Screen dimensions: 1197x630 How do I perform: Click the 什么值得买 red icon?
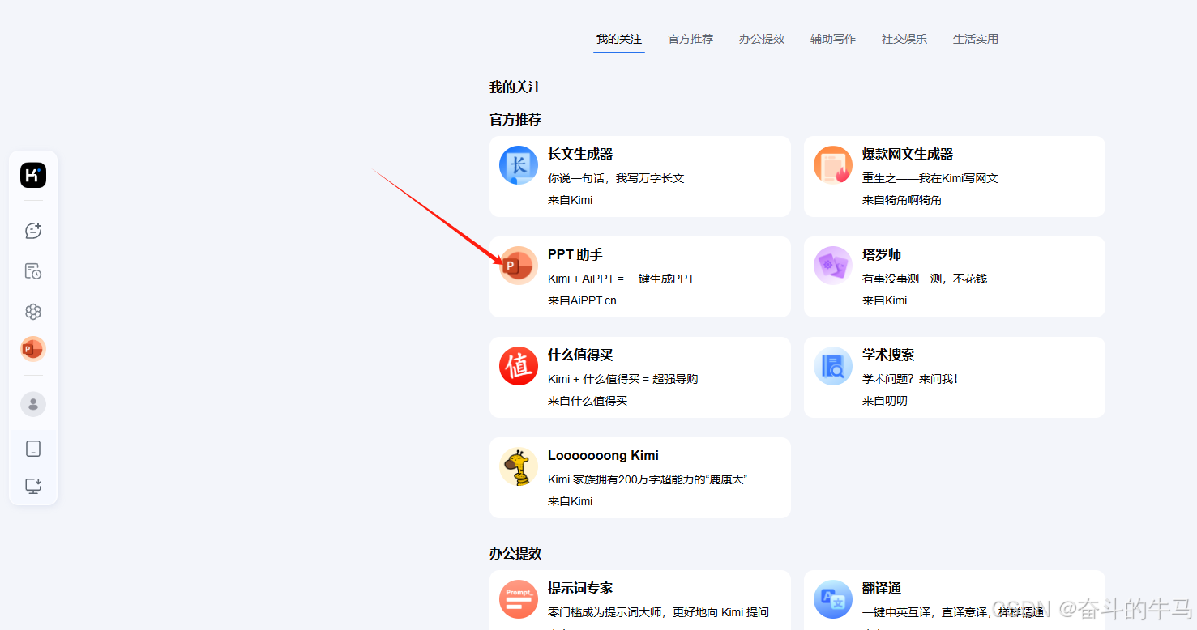(519, 366)
